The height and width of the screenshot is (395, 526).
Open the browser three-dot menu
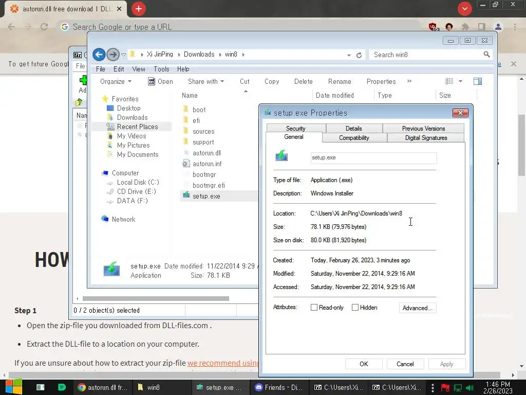(515, 27)
